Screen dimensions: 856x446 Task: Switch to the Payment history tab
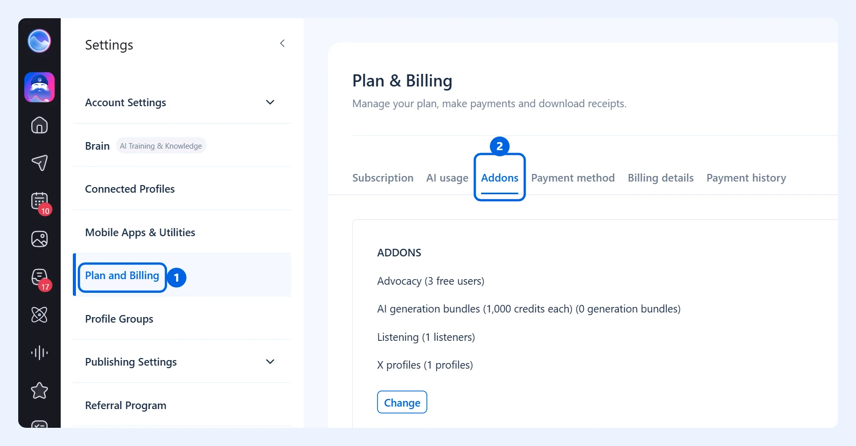[x=746, y=178]
